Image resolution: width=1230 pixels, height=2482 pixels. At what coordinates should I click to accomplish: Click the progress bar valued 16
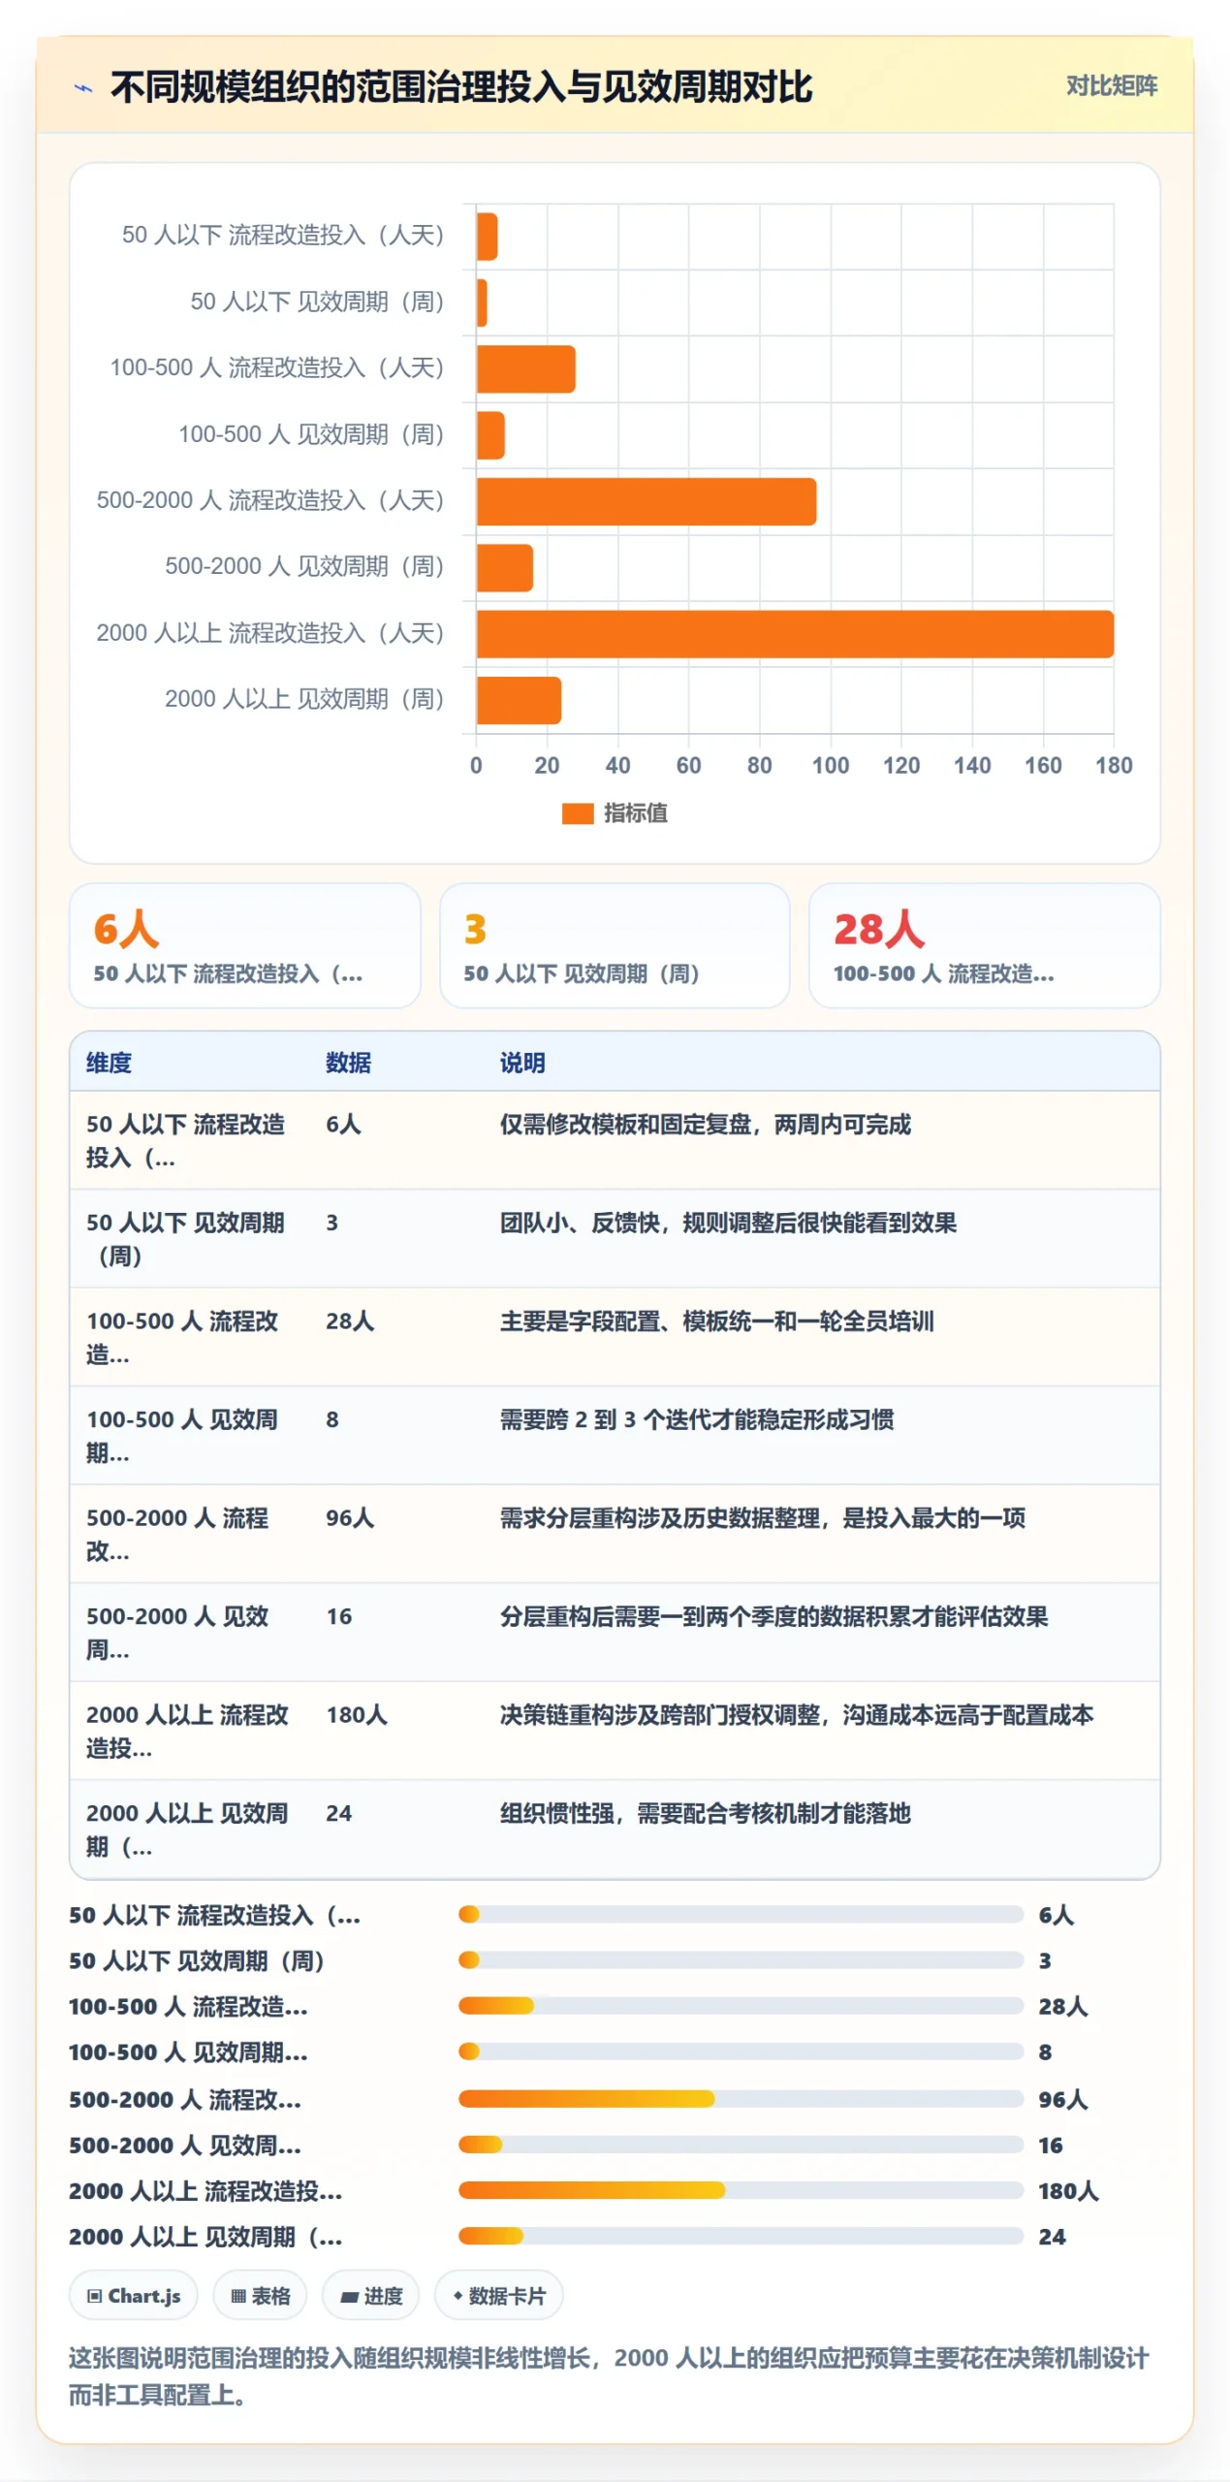(741, 2144)
